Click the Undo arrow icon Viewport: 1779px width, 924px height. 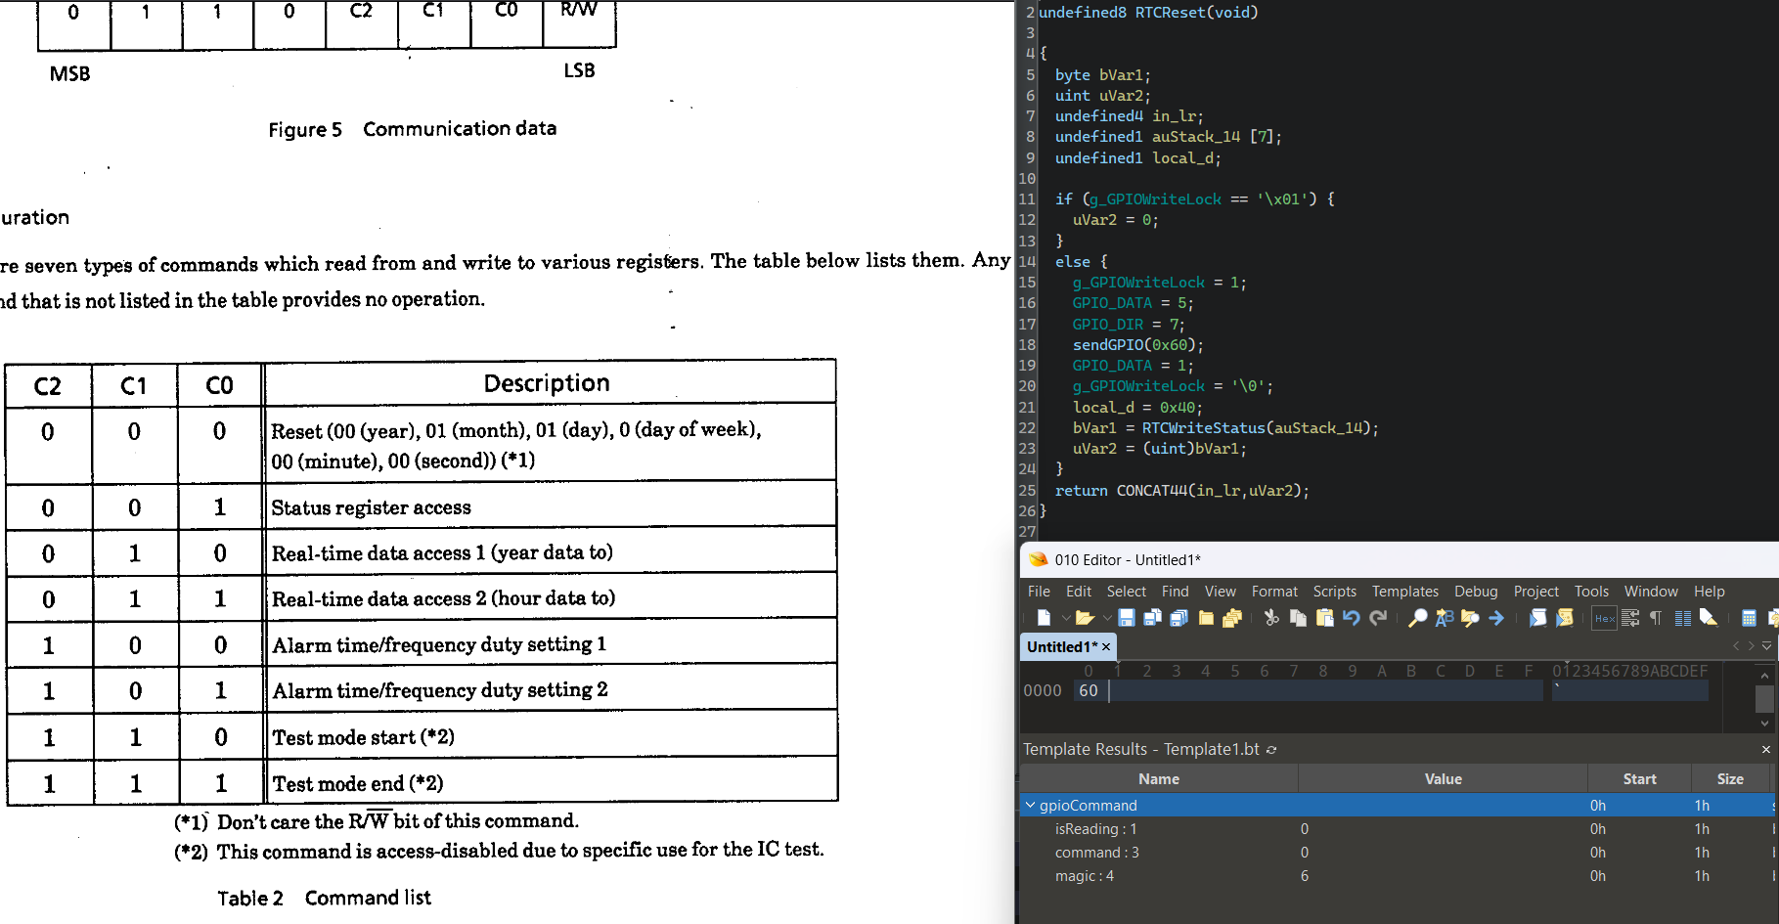click(x=1352, y=618)
